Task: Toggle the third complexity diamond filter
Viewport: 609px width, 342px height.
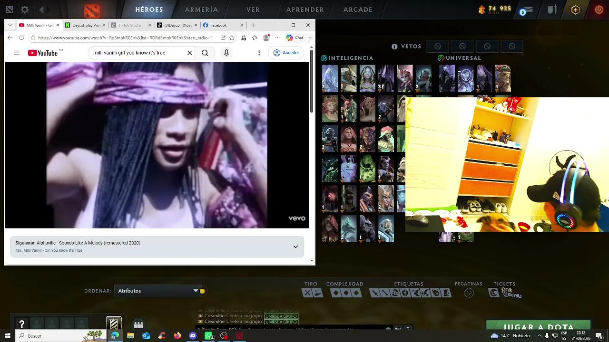Action: point(355,293)
